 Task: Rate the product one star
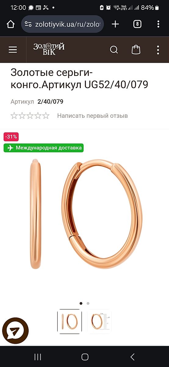point(14,116)
